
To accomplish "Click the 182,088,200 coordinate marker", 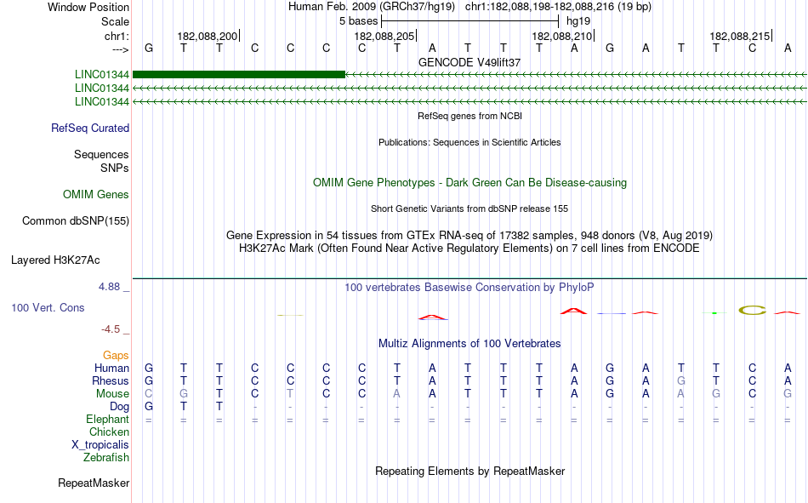I will pos(208,36).
